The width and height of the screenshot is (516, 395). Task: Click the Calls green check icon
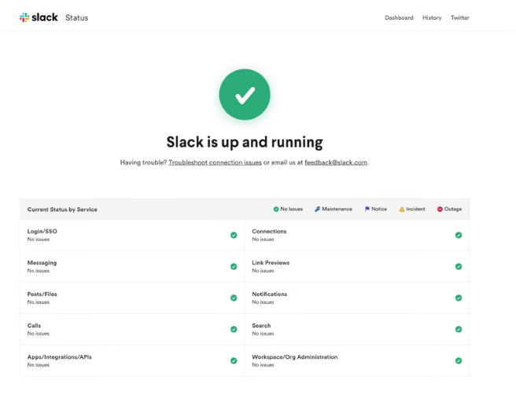234,329
